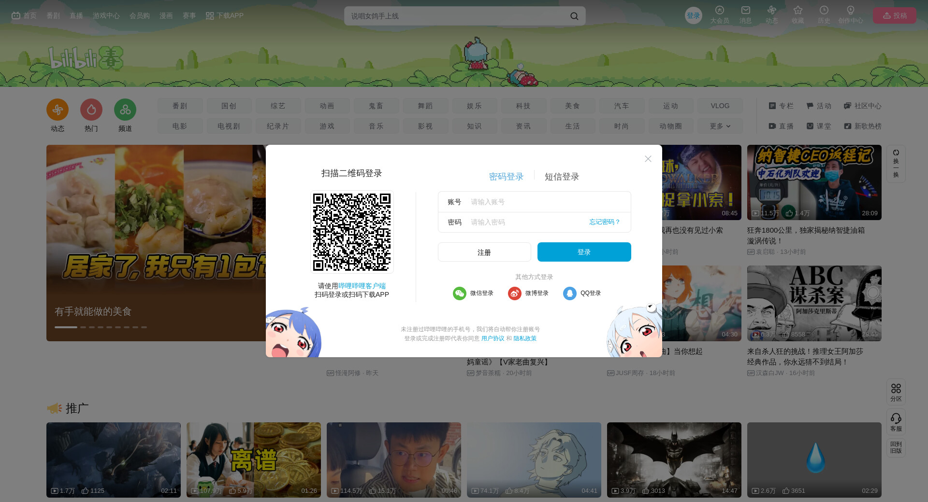Click the QQ login icon
The height and width of the screenshot is (502, 928).
pyautogui.click(x=569, y=293)
